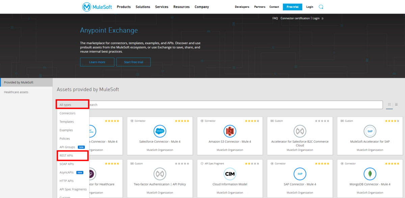Open the Services menu
The image size is (405, 198).
(162, 7)
